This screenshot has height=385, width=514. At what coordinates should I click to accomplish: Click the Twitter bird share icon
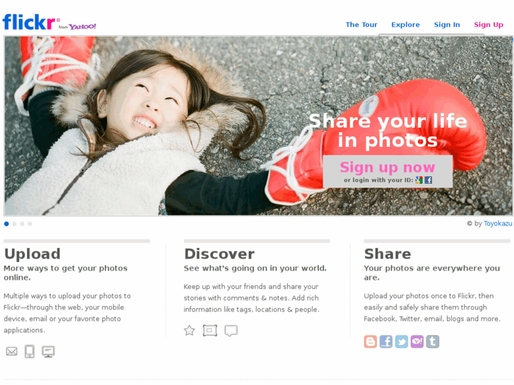(x=402, y=341)
